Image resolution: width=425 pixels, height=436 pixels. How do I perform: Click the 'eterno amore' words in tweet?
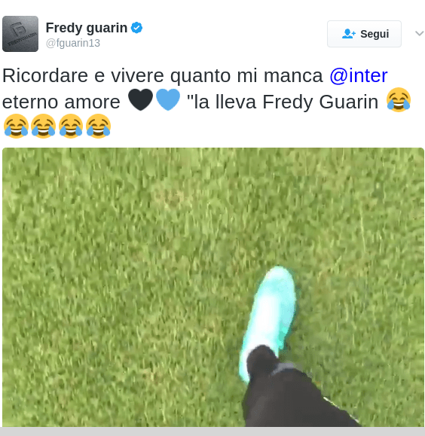[61, 102]
